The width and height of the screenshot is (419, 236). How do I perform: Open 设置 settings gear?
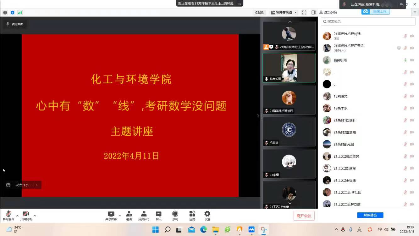coord(207,216)
